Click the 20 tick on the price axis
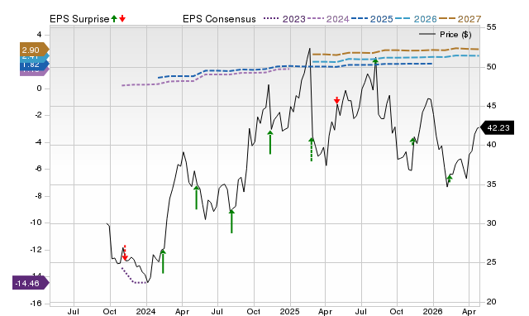 492,302
